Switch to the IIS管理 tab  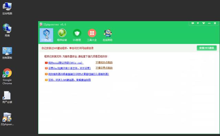(x=77, y=35)
